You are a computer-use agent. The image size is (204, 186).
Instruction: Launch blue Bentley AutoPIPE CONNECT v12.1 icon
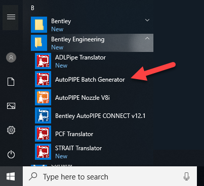pyautogui.click(x=43, y=115)
